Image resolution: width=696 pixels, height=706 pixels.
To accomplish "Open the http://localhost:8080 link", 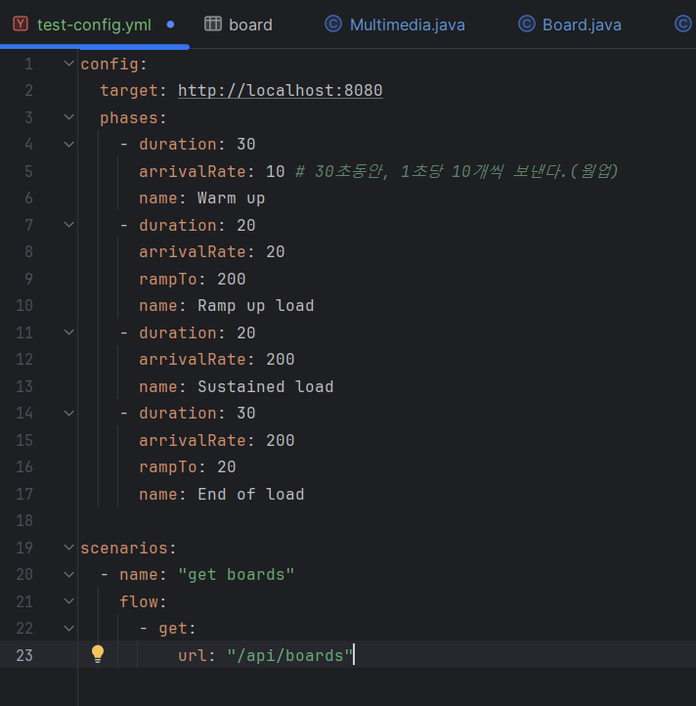I will [x=281, y=91].
